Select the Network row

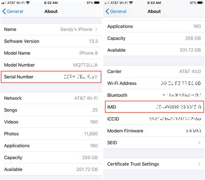51,98
